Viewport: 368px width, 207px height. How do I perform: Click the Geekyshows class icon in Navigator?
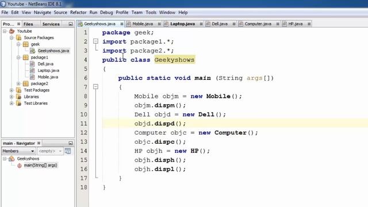tap(11, 159)
